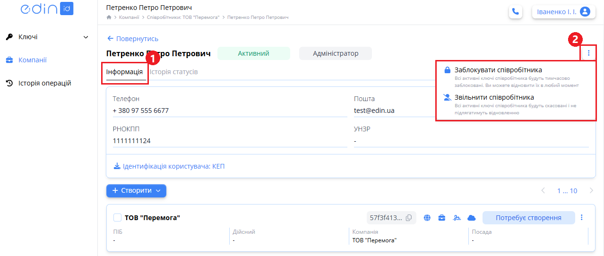This screenshot has width=604, height=256.
Task: Go to next page of keys
Action: click(591, 191)
